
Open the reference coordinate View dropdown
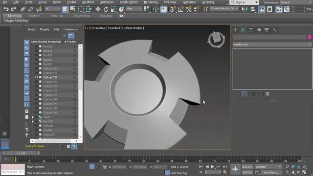click(134, 9)
